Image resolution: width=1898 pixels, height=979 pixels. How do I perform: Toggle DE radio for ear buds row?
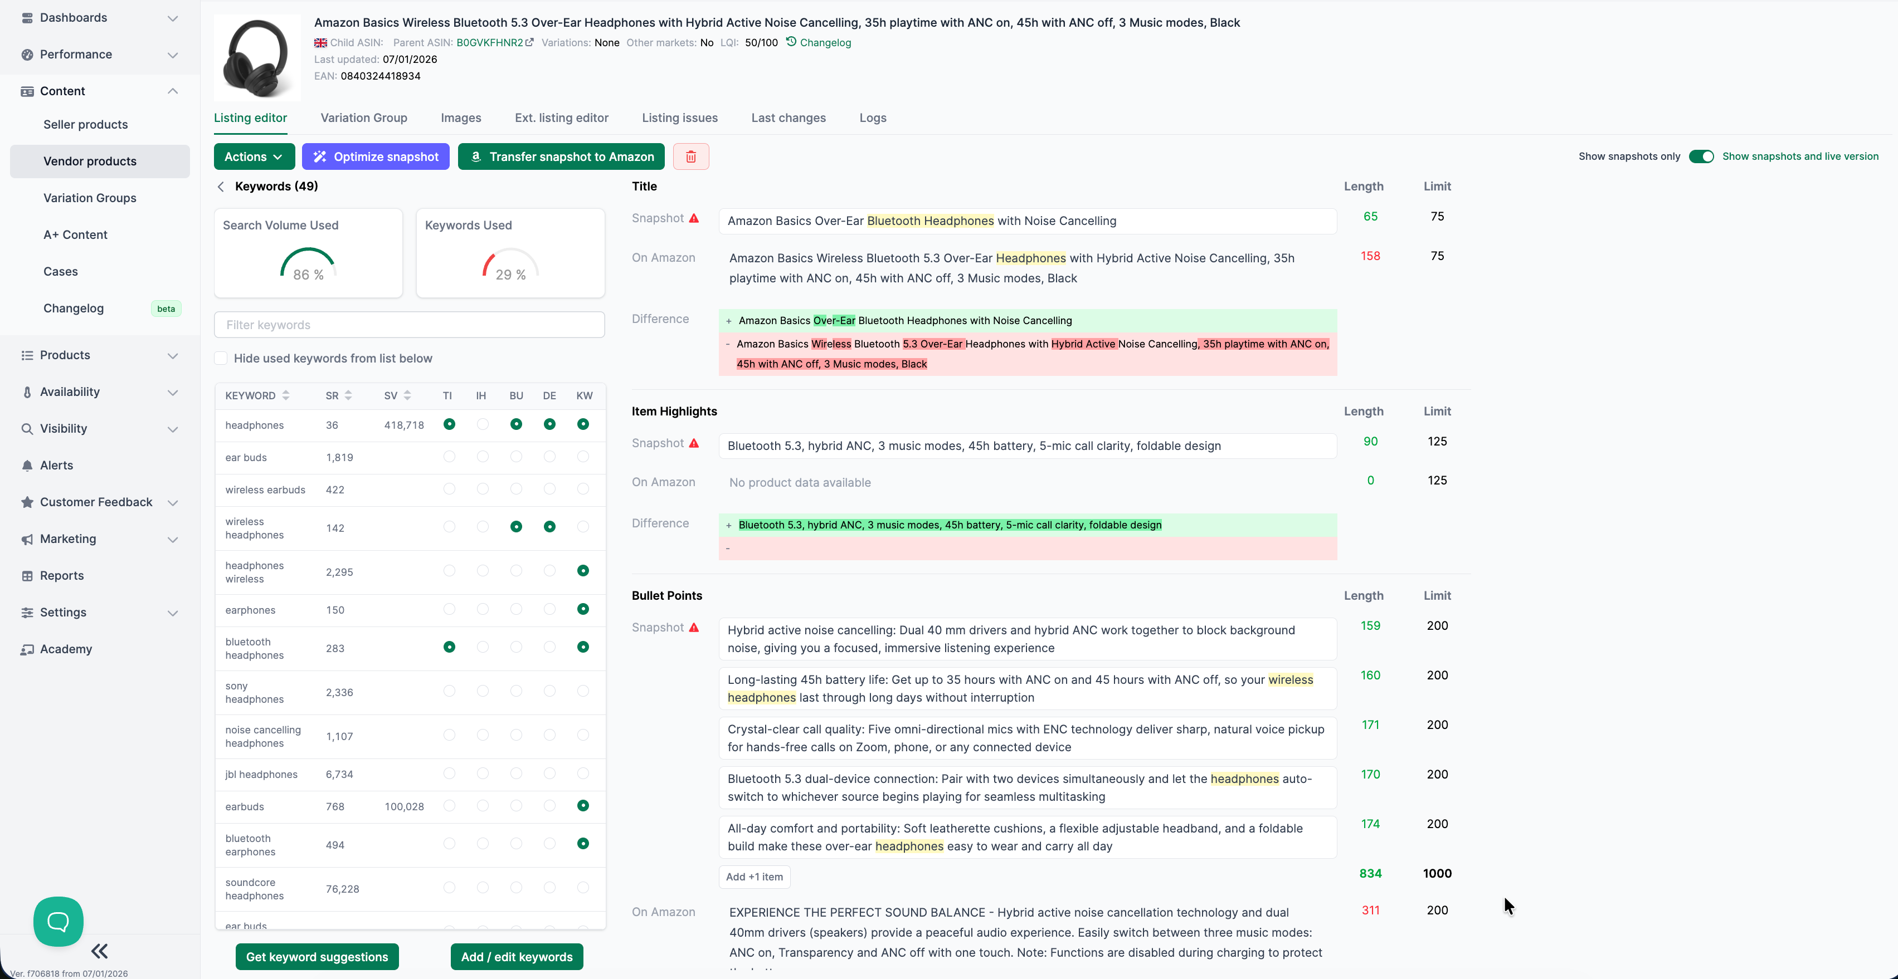click(x=549, y=457)
